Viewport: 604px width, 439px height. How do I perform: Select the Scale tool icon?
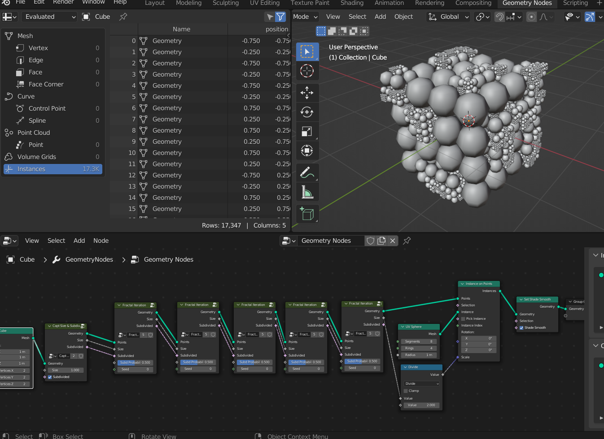pos(307,131)
